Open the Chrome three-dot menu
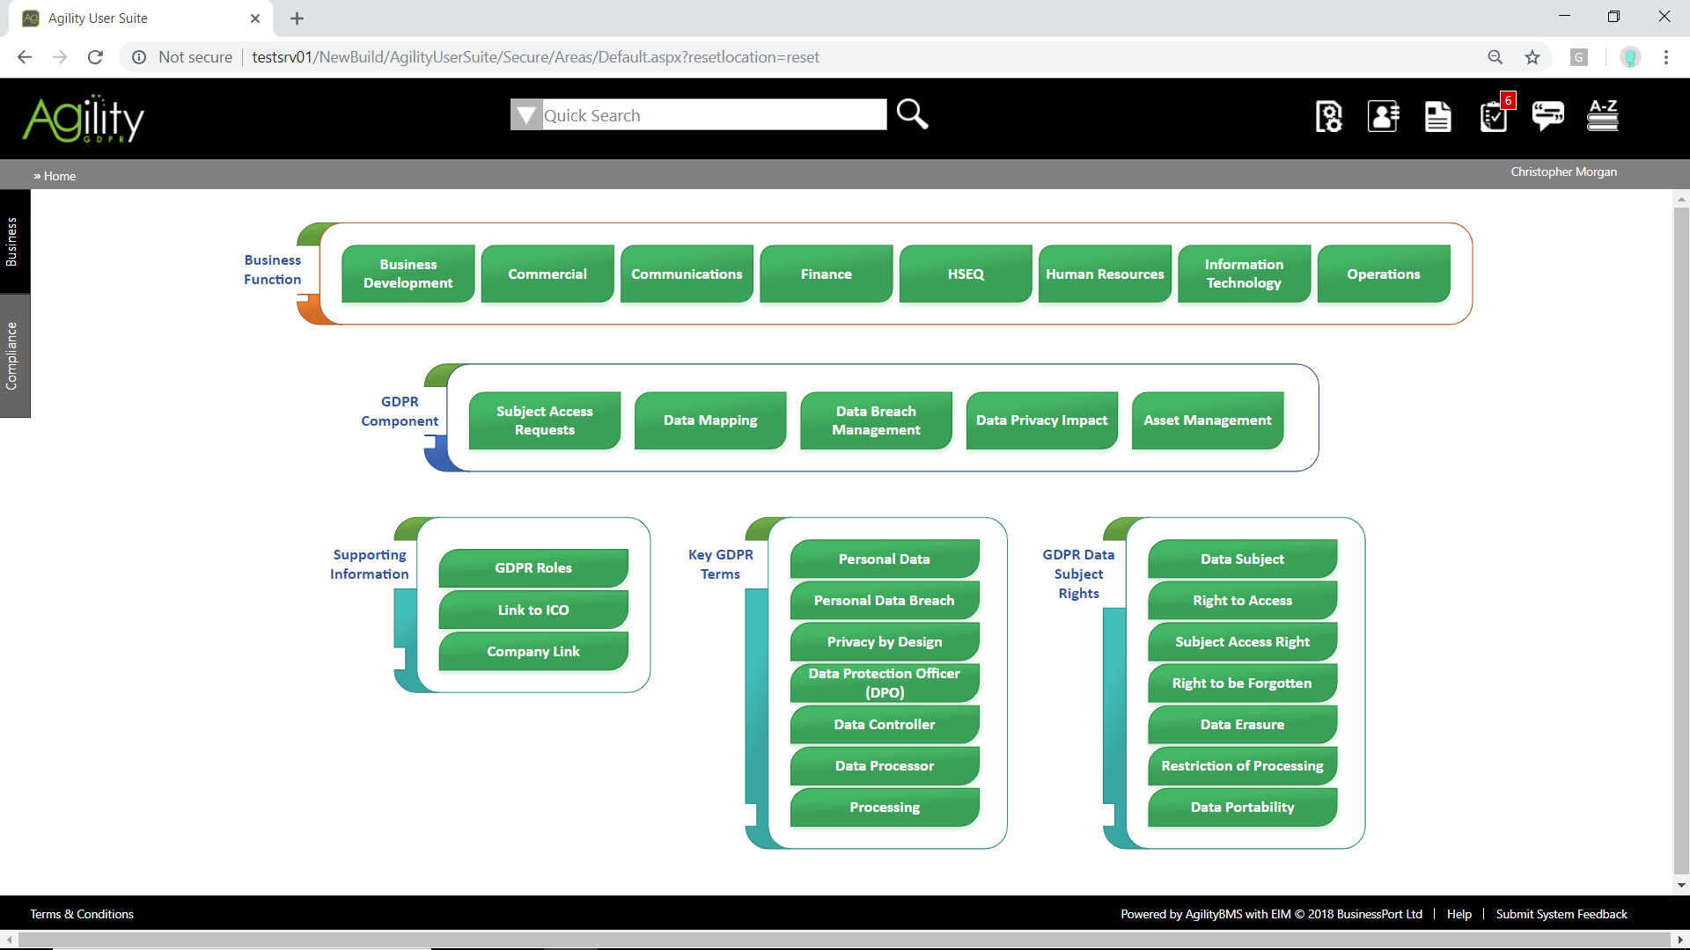The width and height of the screenshot is (1690, 950). tap(1666, 57)
